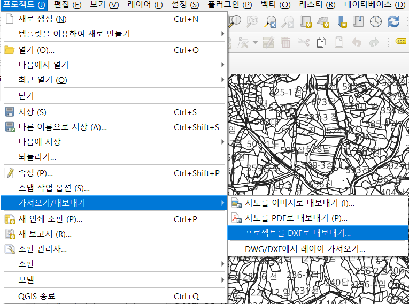The width and height of the screenshot is (409, 304).
Task: Choose 프로젝트를 DXF로 내보내기...
Action: [318, 233]
